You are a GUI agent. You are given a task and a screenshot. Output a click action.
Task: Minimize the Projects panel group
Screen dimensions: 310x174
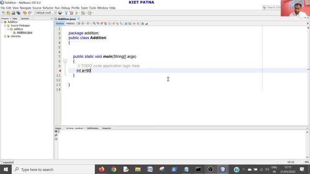pos(52,18)
